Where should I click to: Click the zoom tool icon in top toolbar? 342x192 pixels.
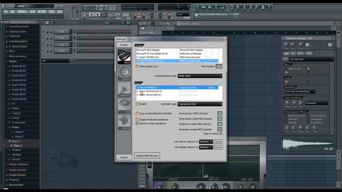(257, 7)
